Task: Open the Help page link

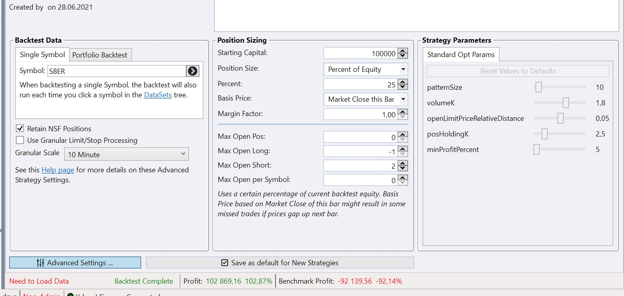Action: pos(58,170)
